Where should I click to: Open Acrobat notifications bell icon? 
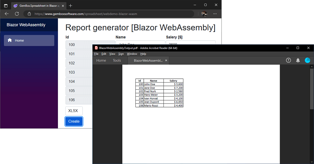point(298,60)
